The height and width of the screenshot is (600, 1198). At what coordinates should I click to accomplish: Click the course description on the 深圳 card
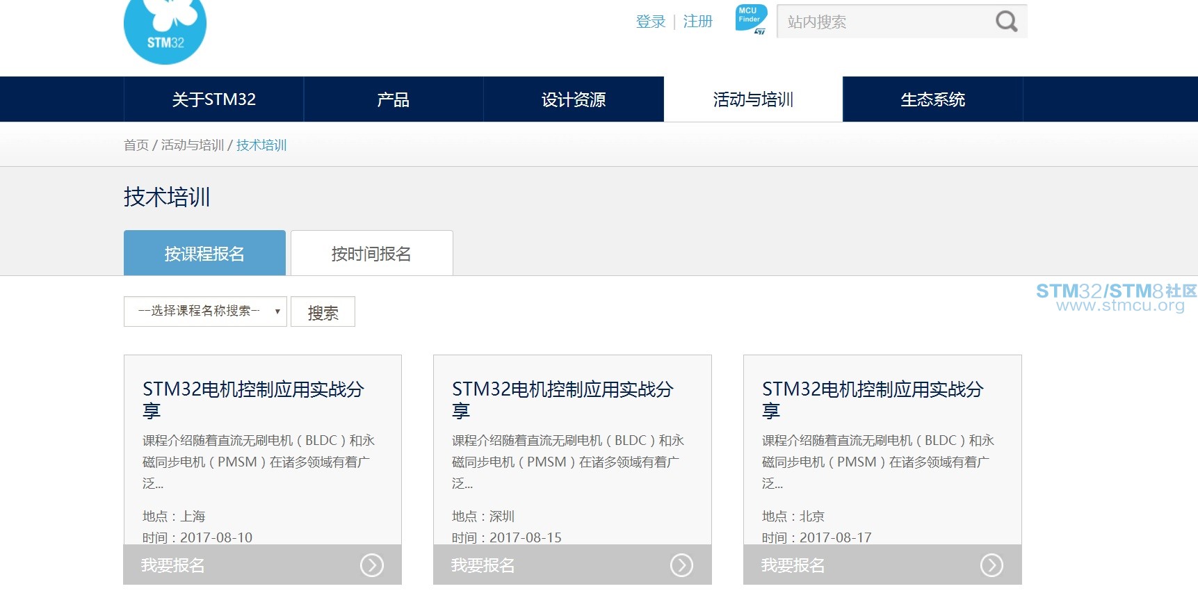click(568, 462)
